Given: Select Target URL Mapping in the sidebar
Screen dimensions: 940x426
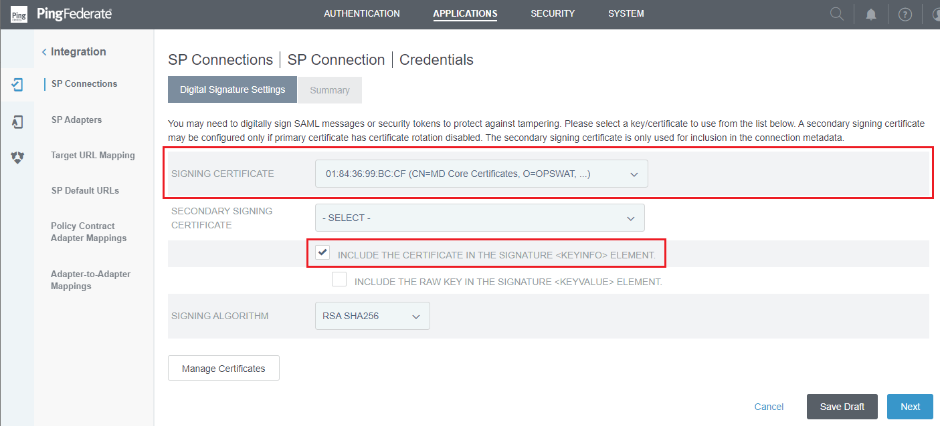Looking at the screenshot, I should coord(93,155).
